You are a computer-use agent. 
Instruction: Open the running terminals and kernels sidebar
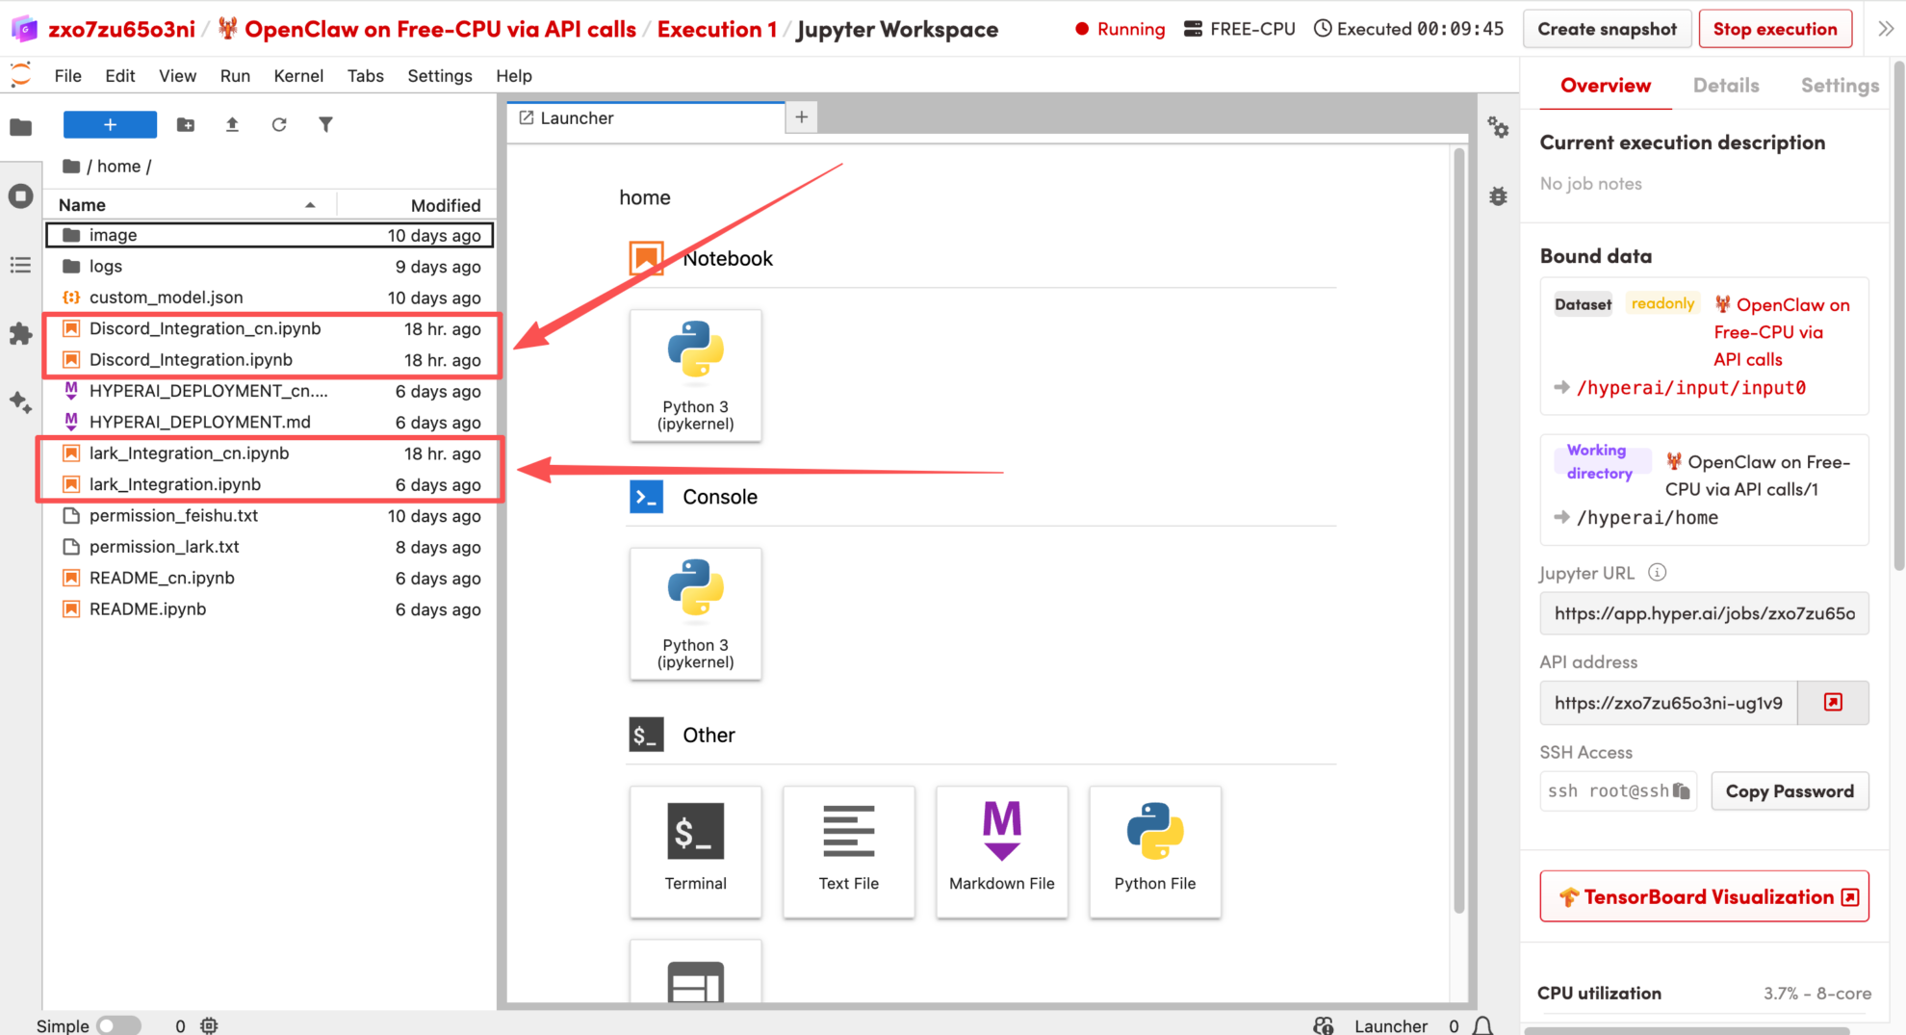tap(20, 196)
